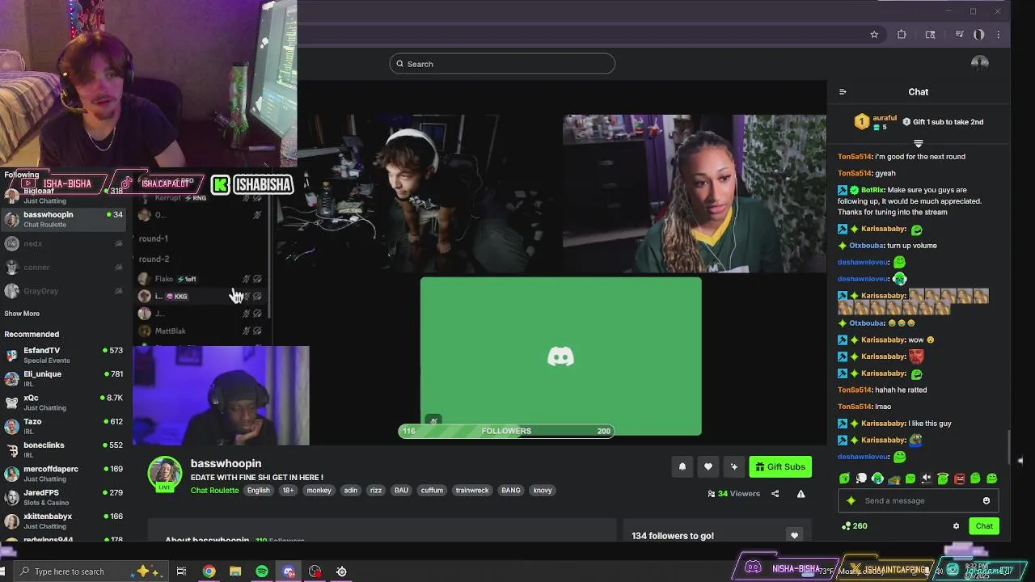Show More followed channels
This screenshot has height=582, width=1035.
point(22,314)
